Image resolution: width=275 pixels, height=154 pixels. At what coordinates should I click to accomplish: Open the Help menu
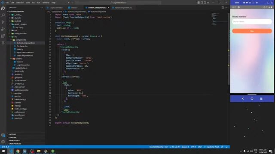click(x=53, y=3)
